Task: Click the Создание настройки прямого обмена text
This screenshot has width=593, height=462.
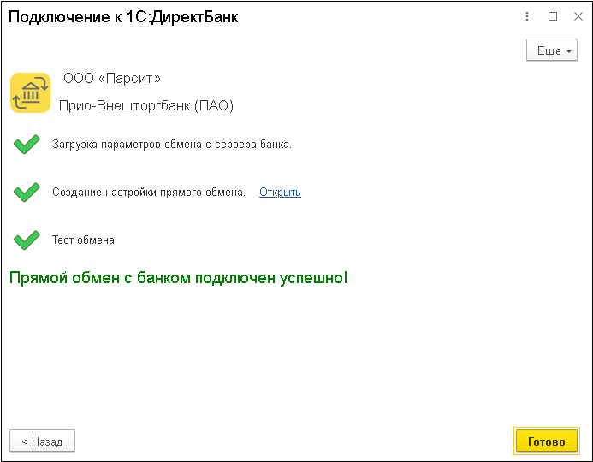Action: coord(149,192)
